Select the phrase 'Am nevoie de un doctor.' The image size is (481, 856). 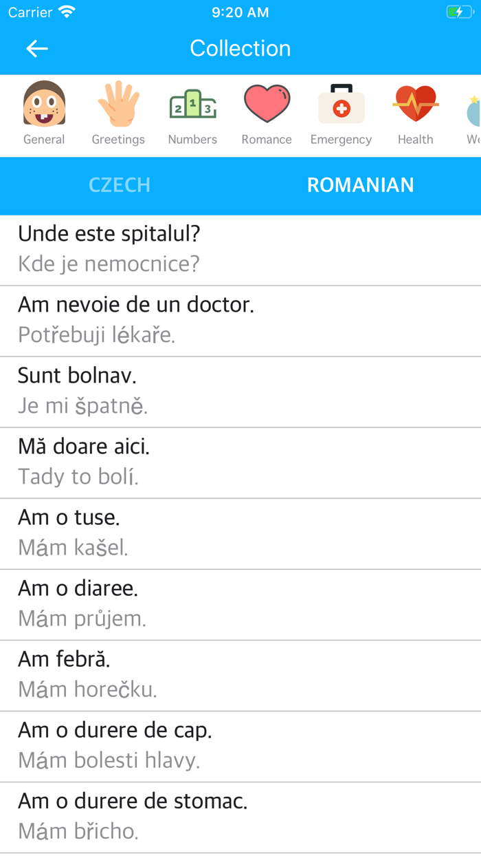(x=240, y=319)
